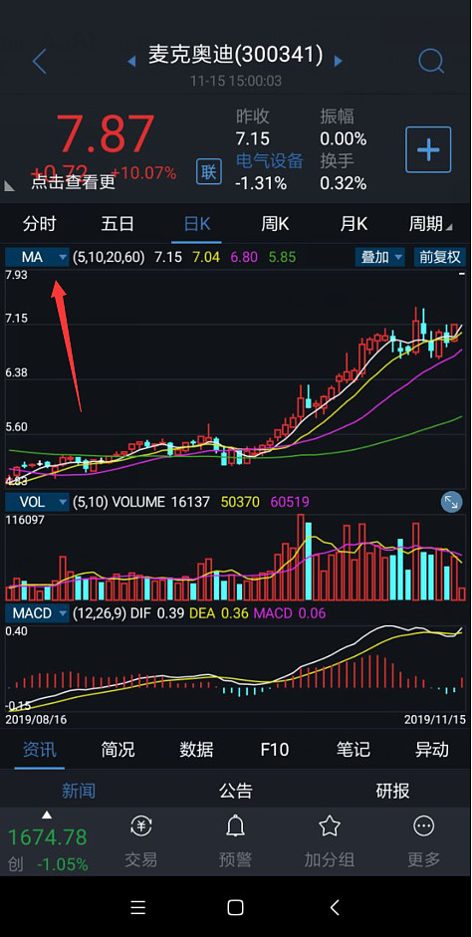
Task: Expand the volume chart fullscreen icon
Action: [452, 503]
